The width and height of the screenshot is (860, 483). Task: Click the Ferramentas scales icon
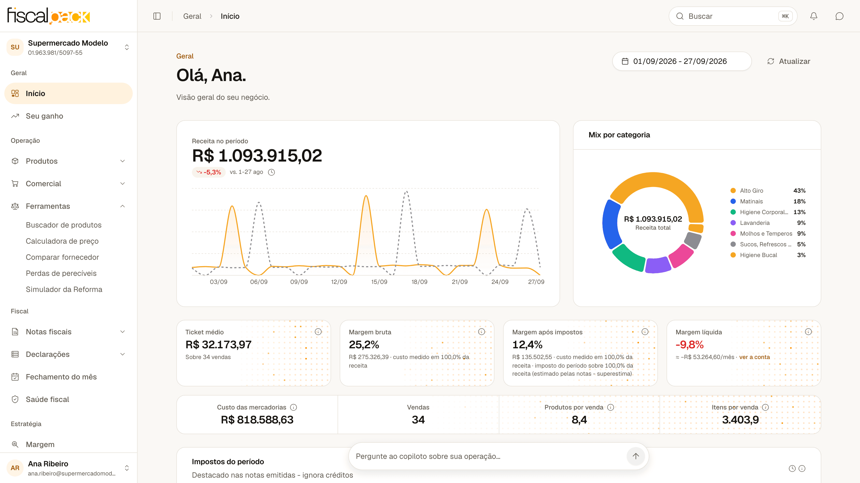[x=15, y=206]
